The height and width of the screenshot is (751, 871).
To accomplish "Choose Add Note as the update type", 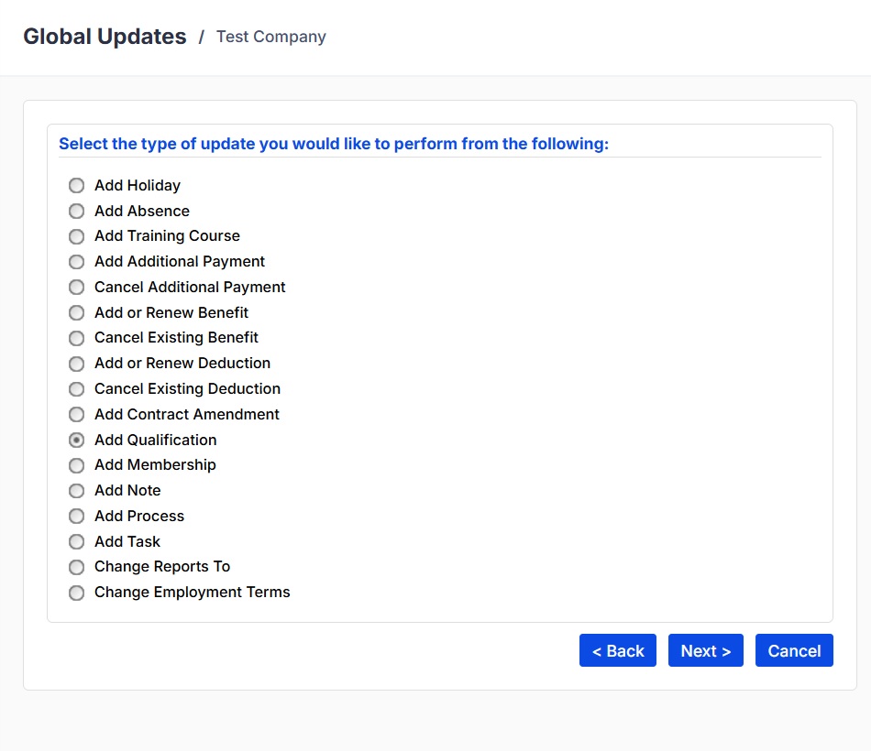I will point(76,491).
